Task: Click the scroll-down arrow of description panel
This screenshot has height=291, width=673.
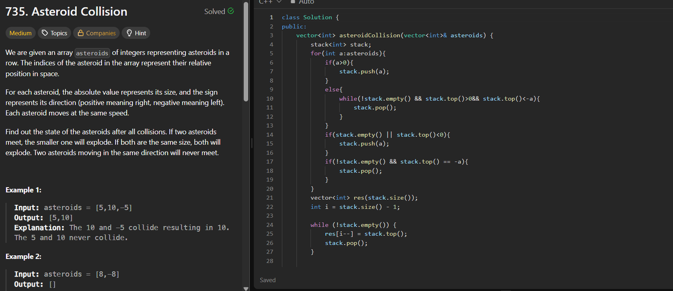Action: 245,288
